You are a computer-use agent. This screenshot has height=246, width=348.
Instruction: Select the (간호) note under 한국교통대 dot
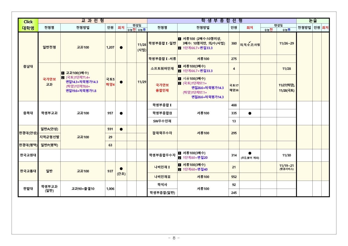pyautogui.click(x=121, y=174)
